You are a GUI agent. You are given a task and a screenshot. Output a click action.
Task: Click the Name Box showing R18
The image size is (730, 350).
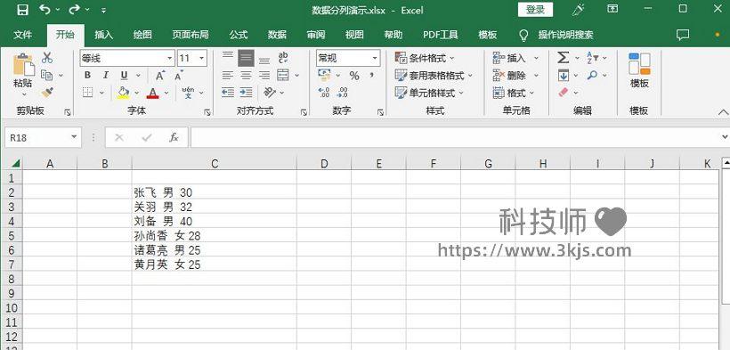click(x=43, y=137)
